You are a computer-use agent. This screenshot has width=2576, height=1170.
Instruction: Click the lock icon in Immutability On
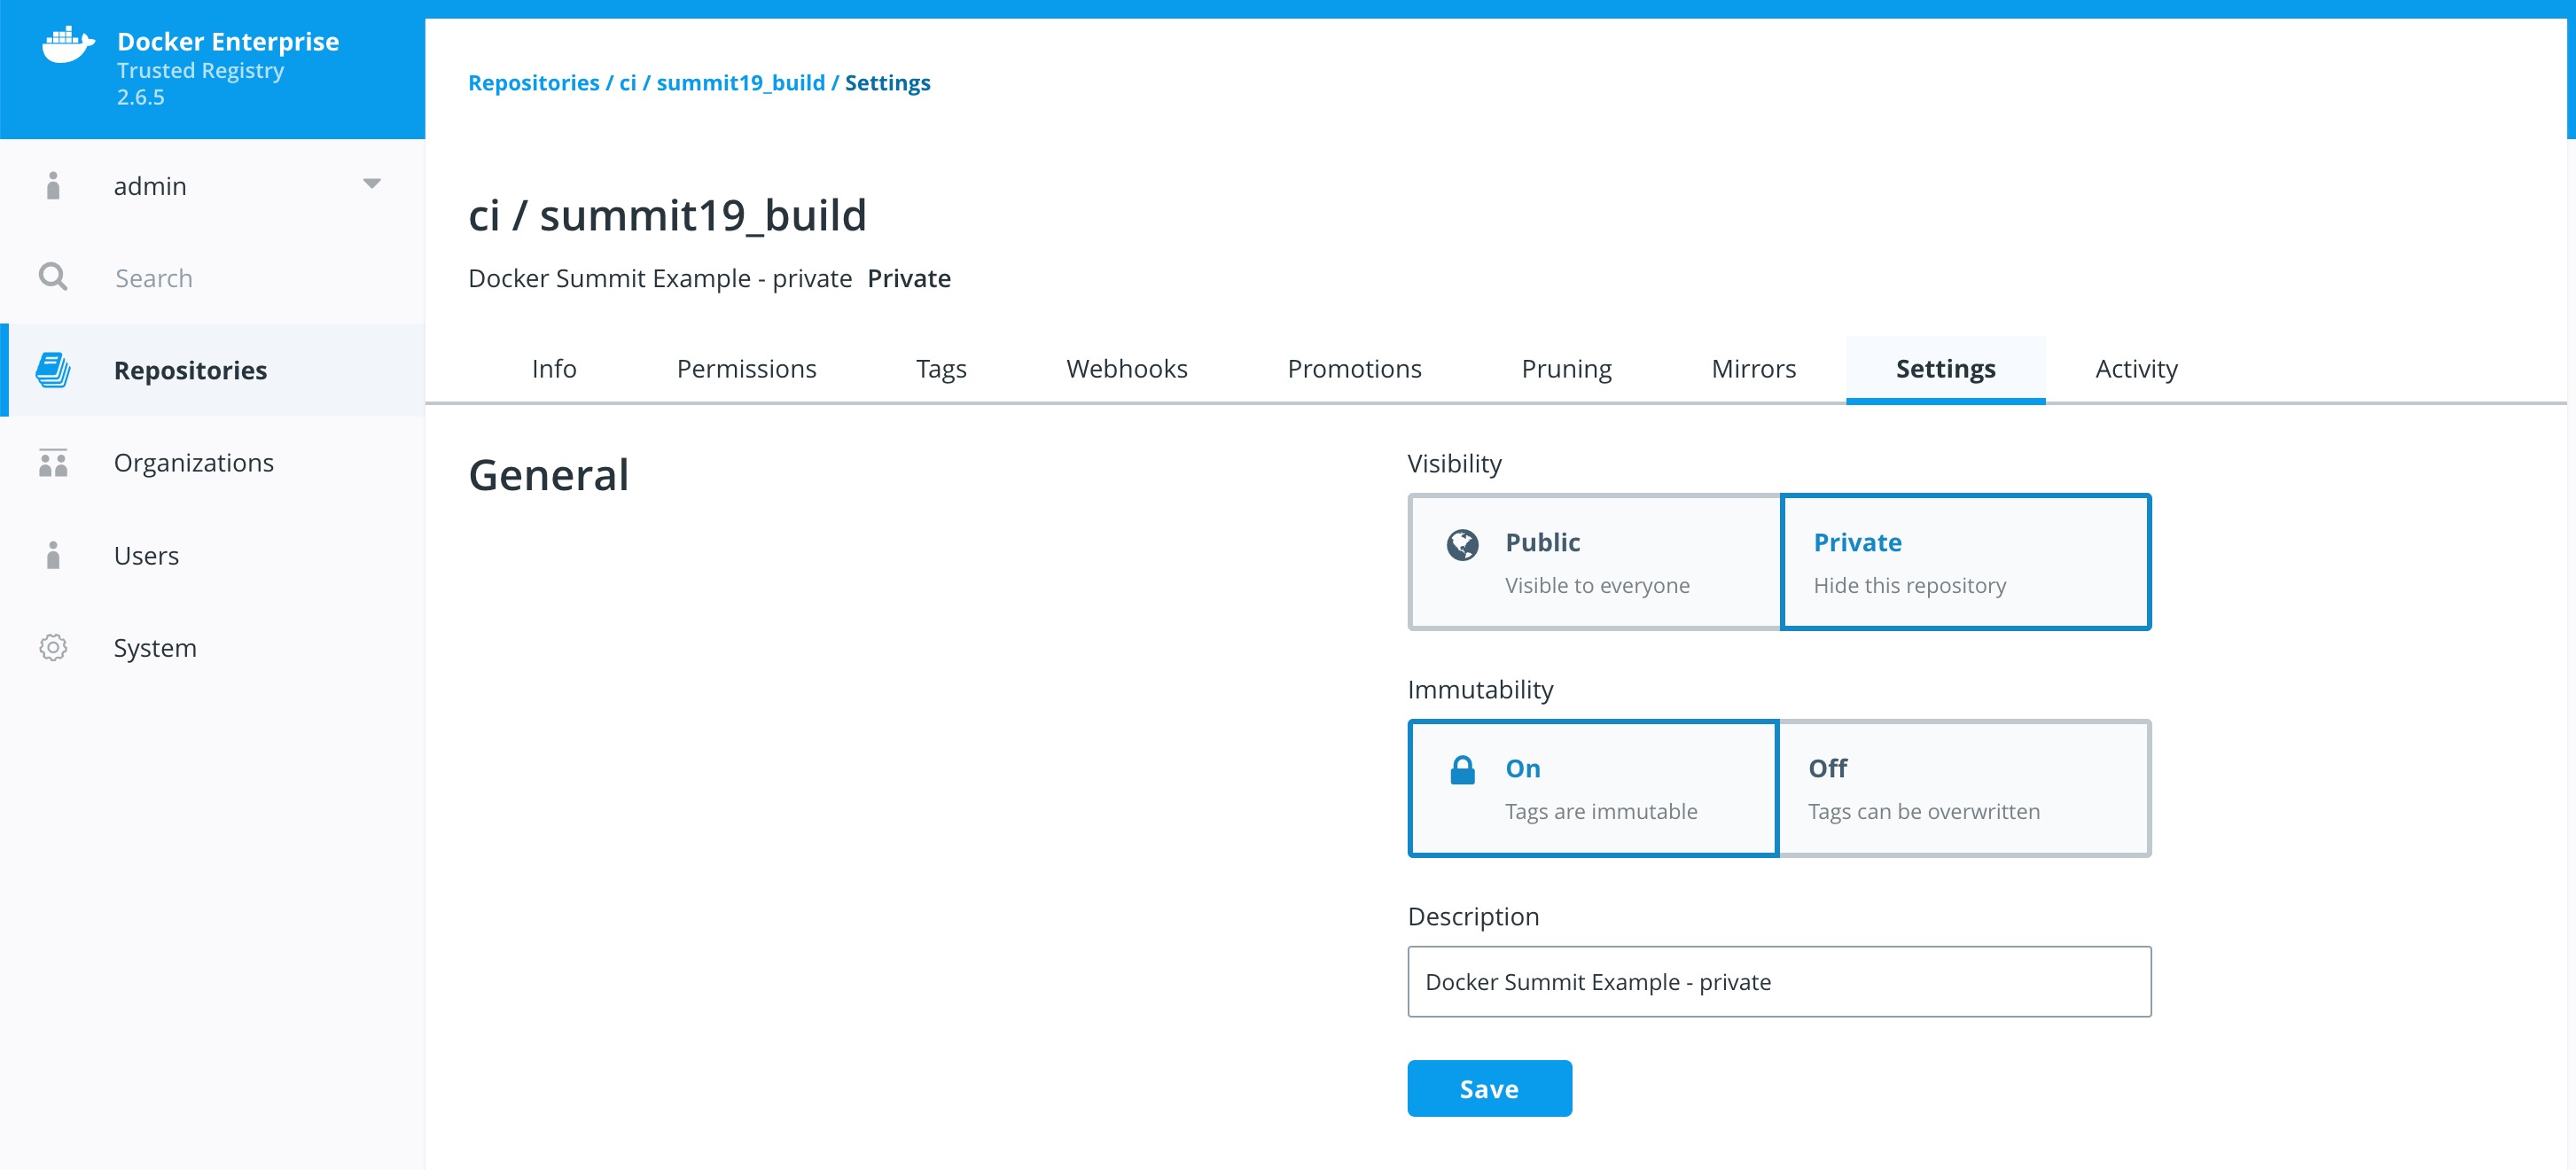[x=1462, y=771]
